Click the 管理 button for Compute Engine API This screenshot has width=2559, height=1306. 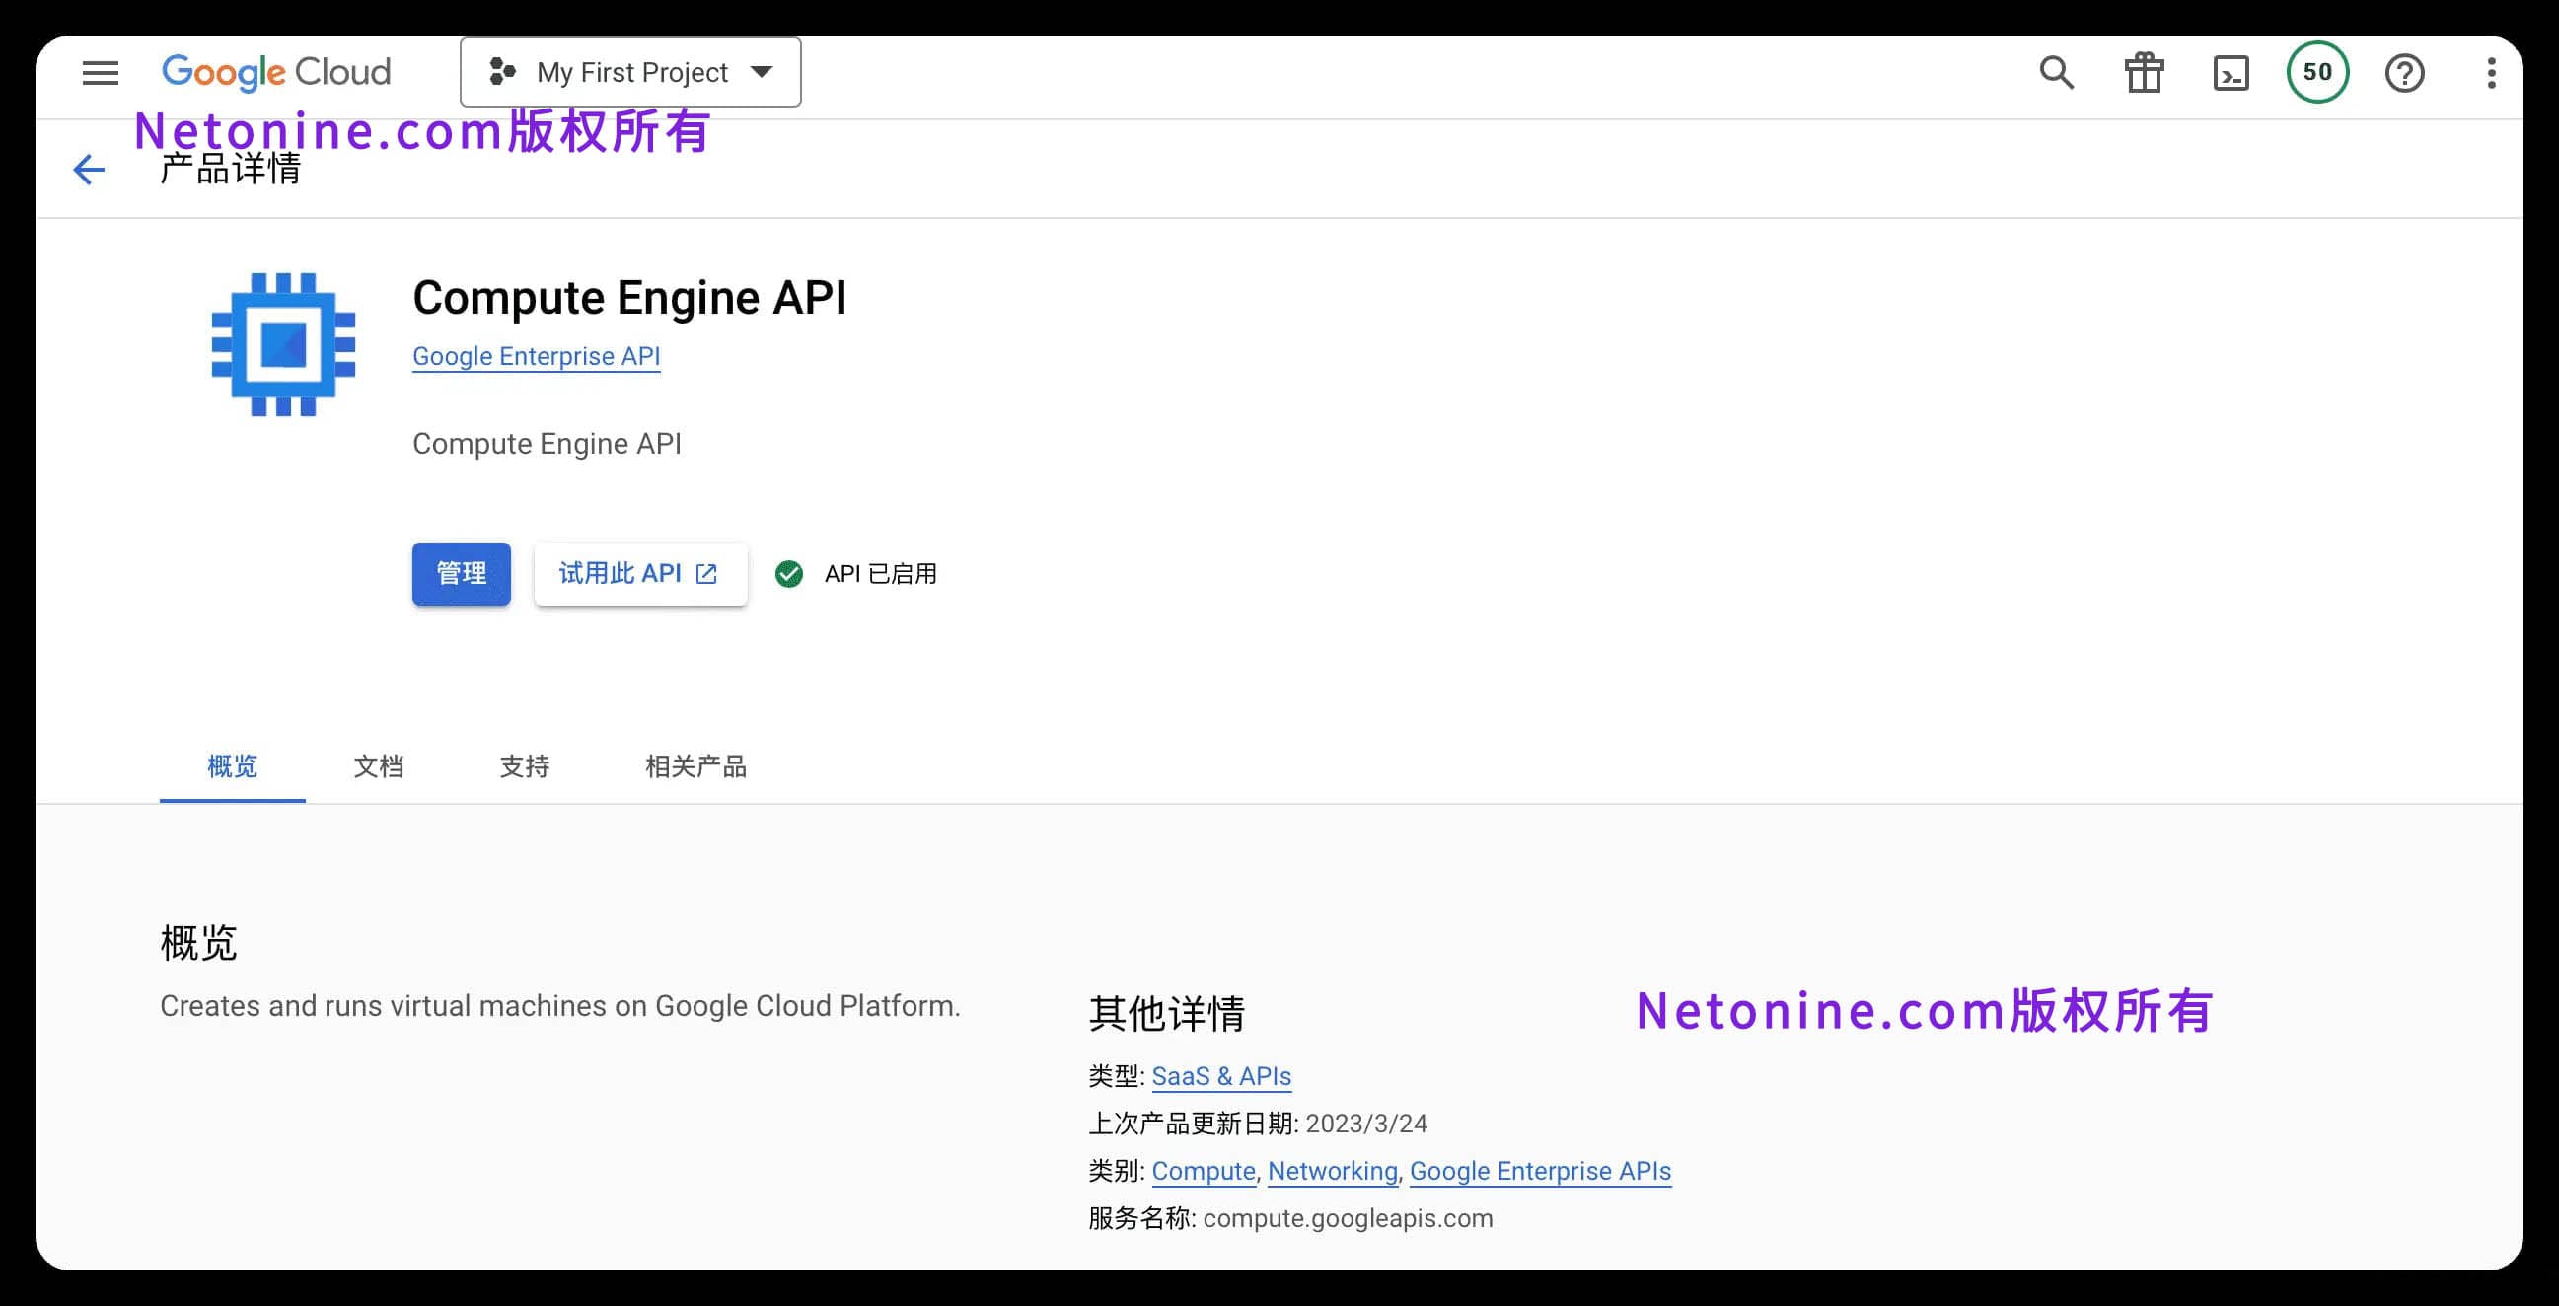tap(463, 571)
